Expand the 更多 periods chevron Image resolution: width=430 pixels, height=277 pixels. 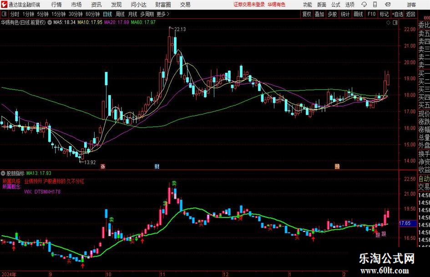point(163,14)
